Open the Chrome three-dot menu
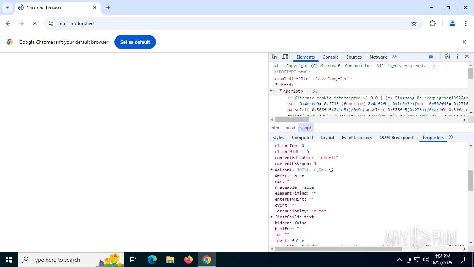The width and height of the screenshot is (474, 267). (466, 23)
